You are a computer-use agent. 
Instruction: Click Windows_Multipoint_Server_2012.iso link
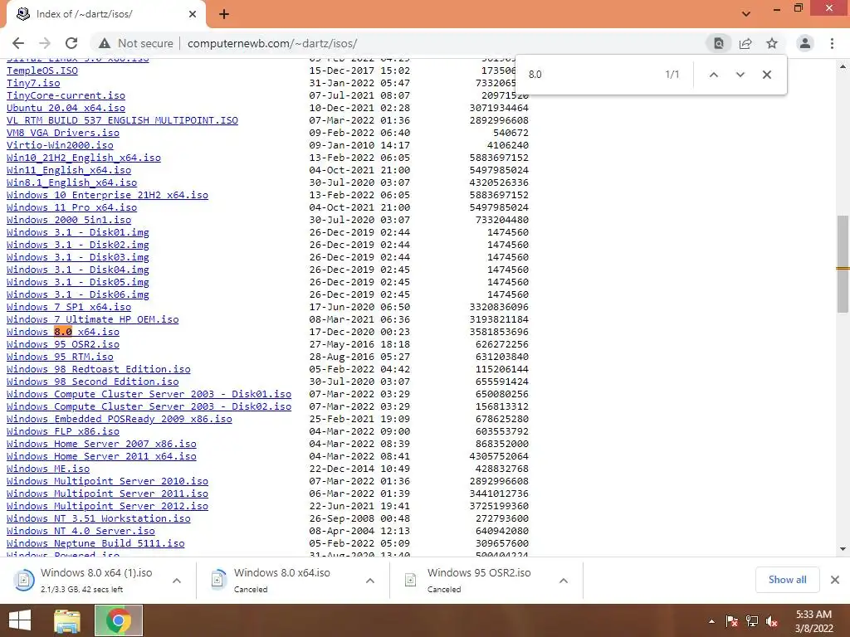pos(107,507)
